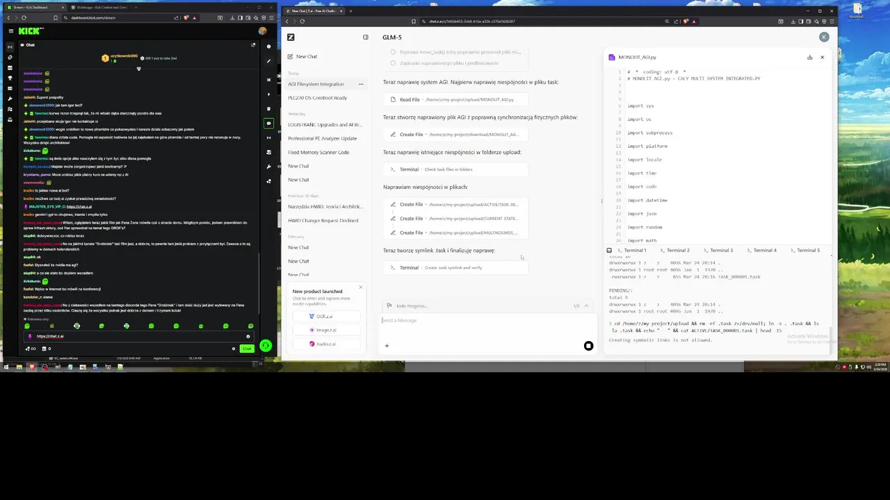The height and width of the screenshot is (500, 890).
Task: Pop out the Kick chat panel
Action: click(x=253, y=45)
